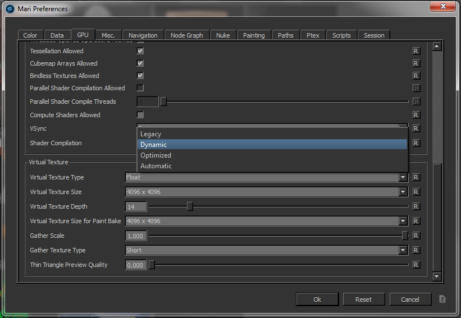Reset Tessellation Allowed with its R icon
The width and height of the screenshot is (461, 318).
coord(416,51)
